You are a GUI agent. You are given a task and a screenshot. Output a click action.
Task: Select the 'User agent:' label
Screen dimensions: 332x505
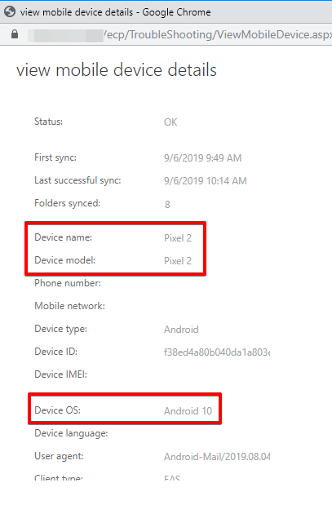59,456
